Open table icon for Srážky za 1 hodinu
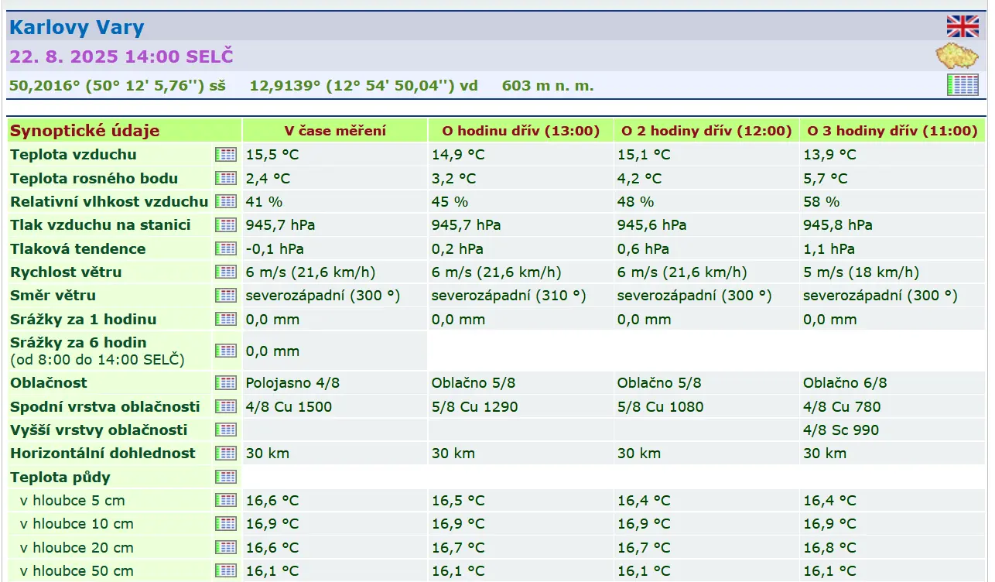This screenshot has height=582, width=995. click(225, 319)
